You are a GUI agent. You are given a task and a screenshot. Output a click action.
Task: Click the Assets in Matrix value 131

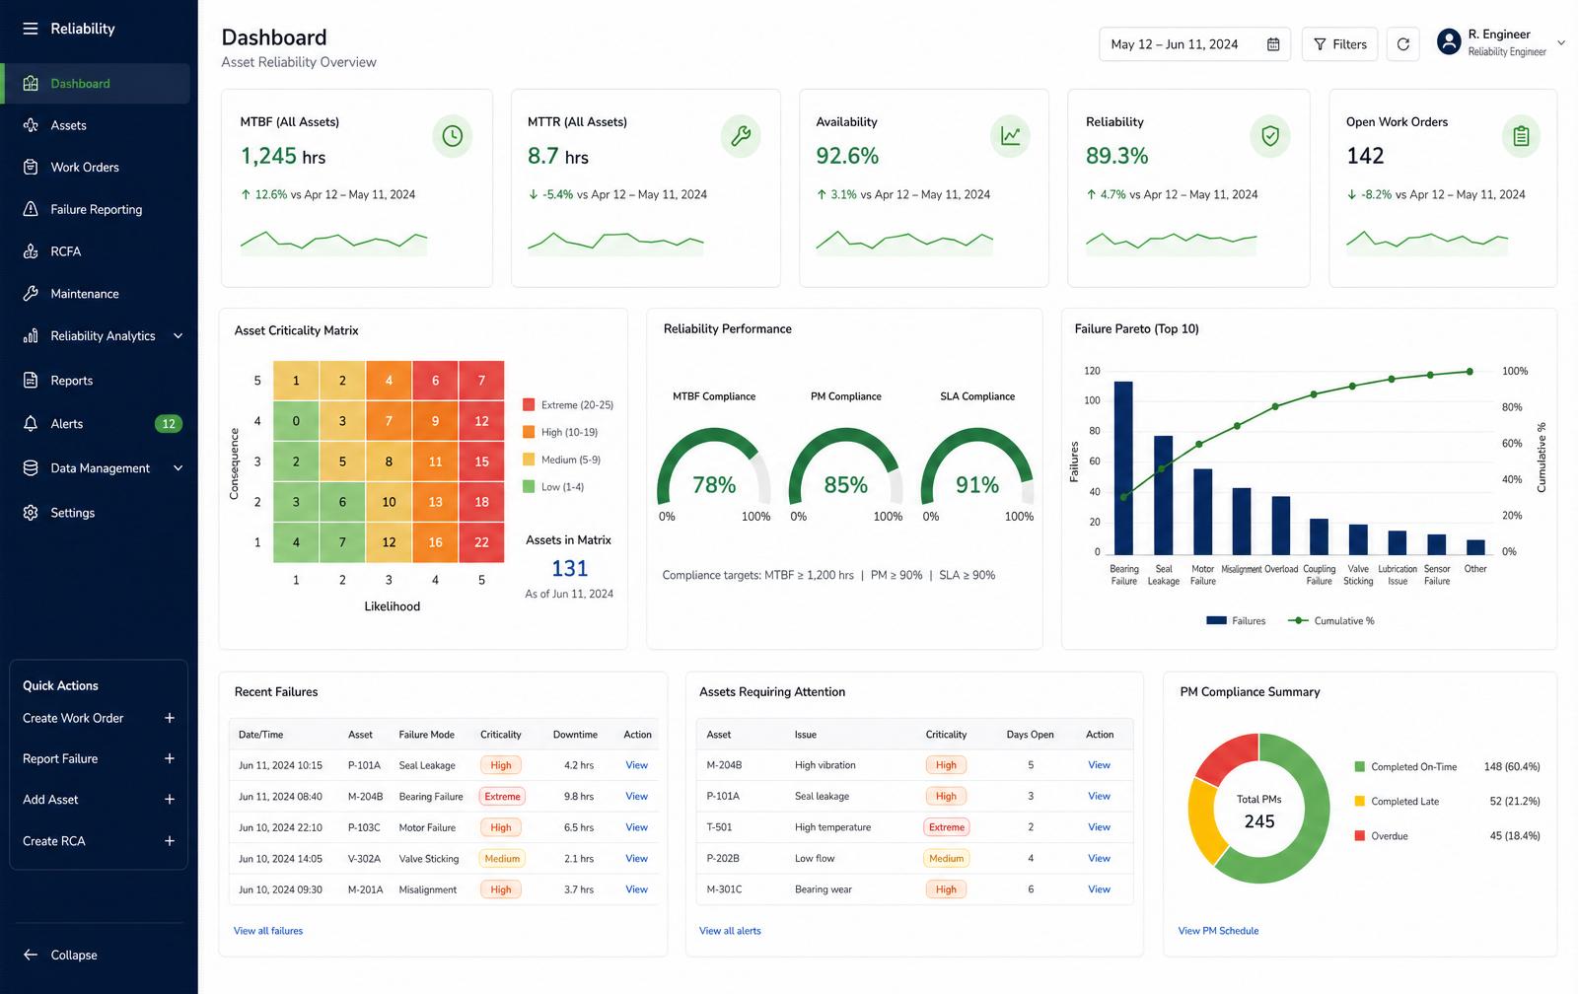click(x=569, y=569)
